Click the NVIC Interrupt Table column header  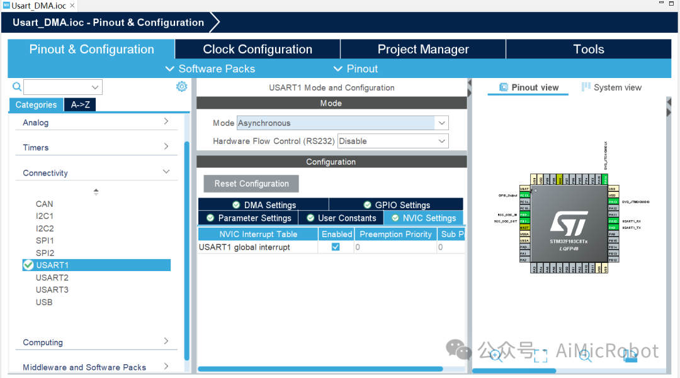coord(258,234)
